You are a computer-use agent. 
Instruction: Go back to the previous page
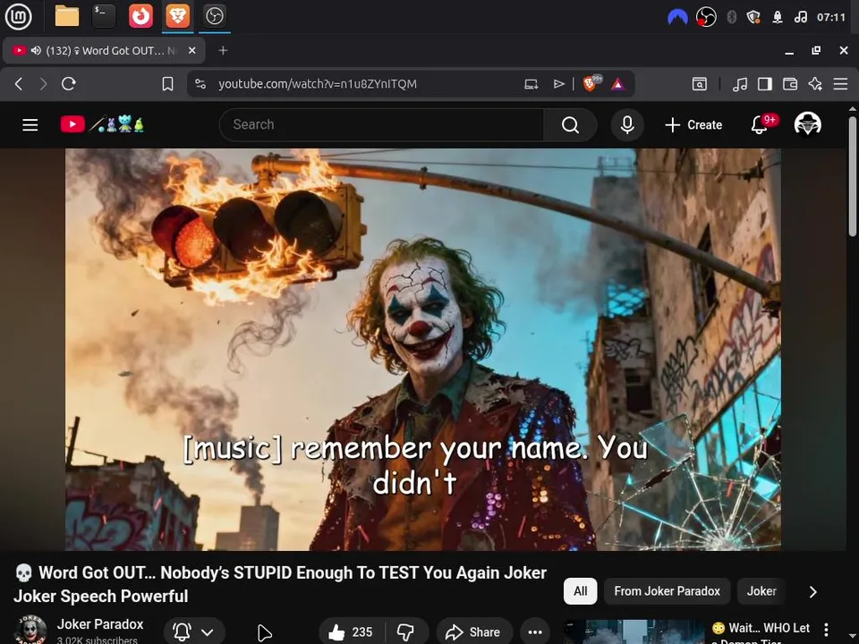[19, 84]
